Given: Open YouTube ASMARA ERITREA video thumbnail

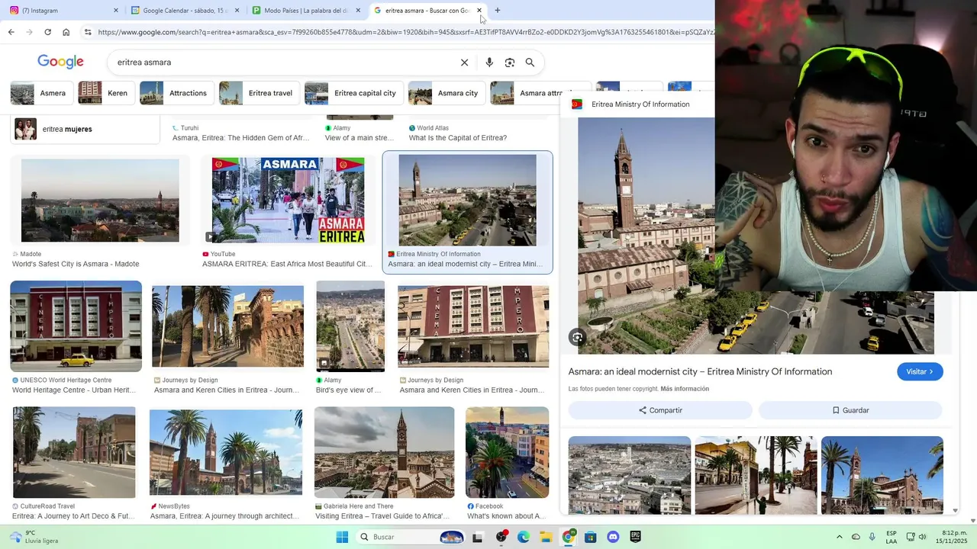Looking at the screenshot, I should coord(288,200).
